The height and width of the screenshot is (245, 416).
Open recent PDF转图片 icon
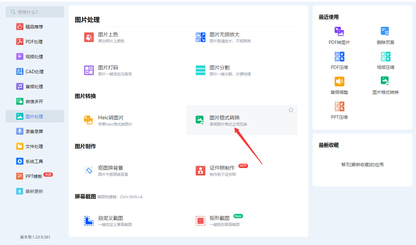pos(339,31)
